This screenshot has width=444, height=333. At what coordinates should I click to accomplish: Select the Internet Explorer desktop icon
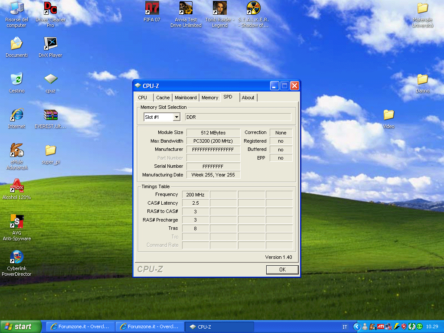pos(16,118)
